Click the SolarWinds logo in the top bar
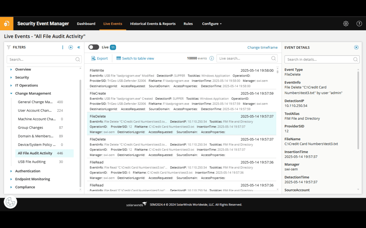Image resolution: width=366 pixels, height=228 pixels. tap(7, 24)
